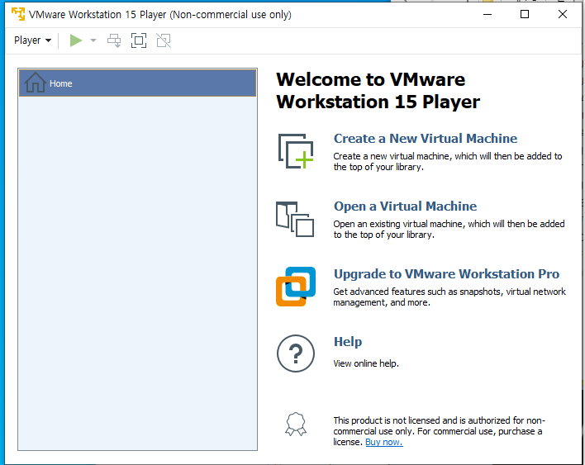Open the Help heading link
585x465 pixels.
(348, 342)
